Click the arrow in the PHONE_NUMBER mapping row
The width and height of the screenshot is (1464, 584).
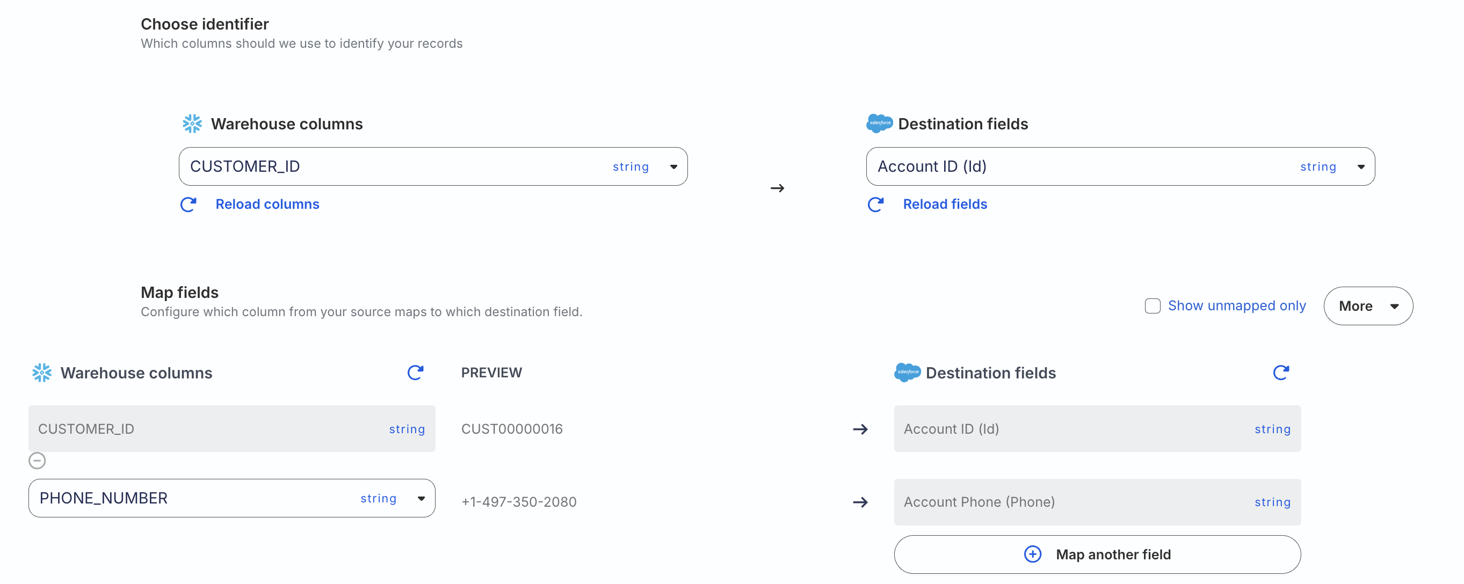click(860, 502)
